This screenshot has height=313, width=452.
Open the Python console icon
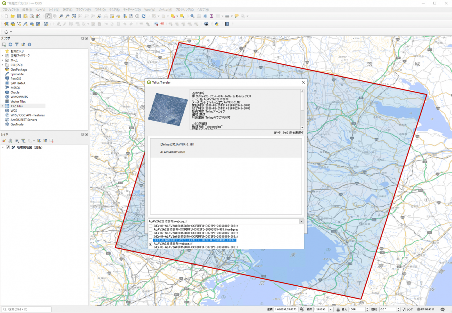(x=217, y=24)
